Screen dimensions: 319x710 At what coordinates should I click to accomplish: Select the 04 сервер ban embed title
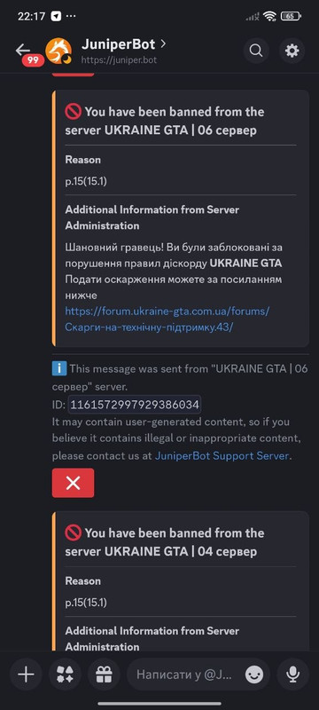[165, 542]
